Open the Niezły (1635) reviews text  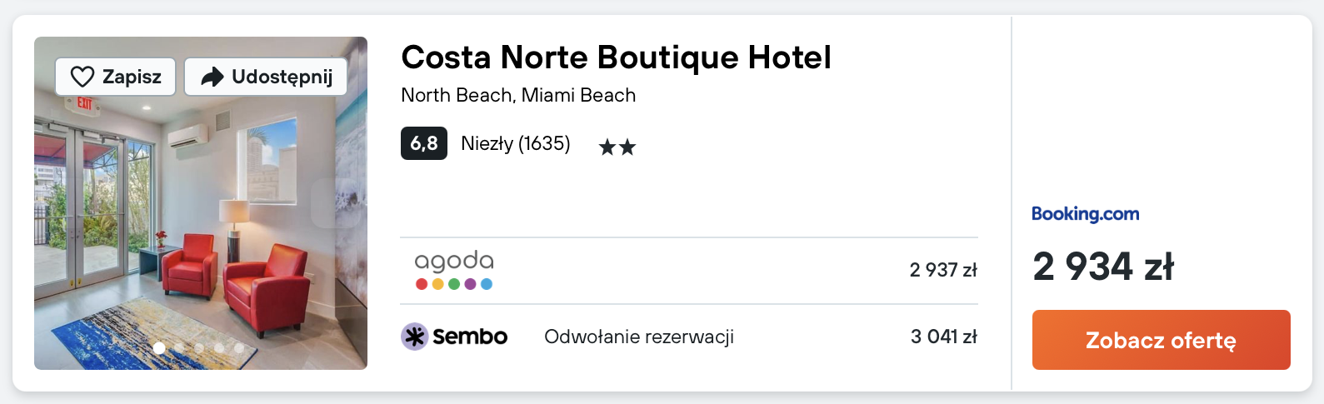pos(515,143)
